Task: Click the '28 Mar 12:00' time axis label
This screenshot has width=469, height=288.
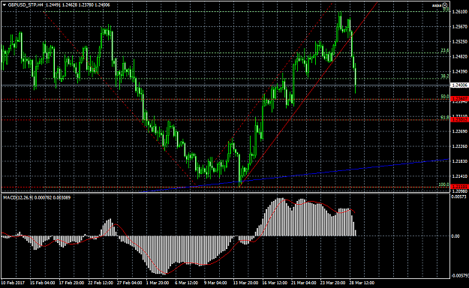Action: [362, 283]
